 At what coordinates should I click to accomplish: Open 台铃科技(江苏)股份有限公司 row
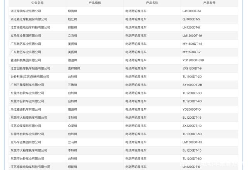30,77
